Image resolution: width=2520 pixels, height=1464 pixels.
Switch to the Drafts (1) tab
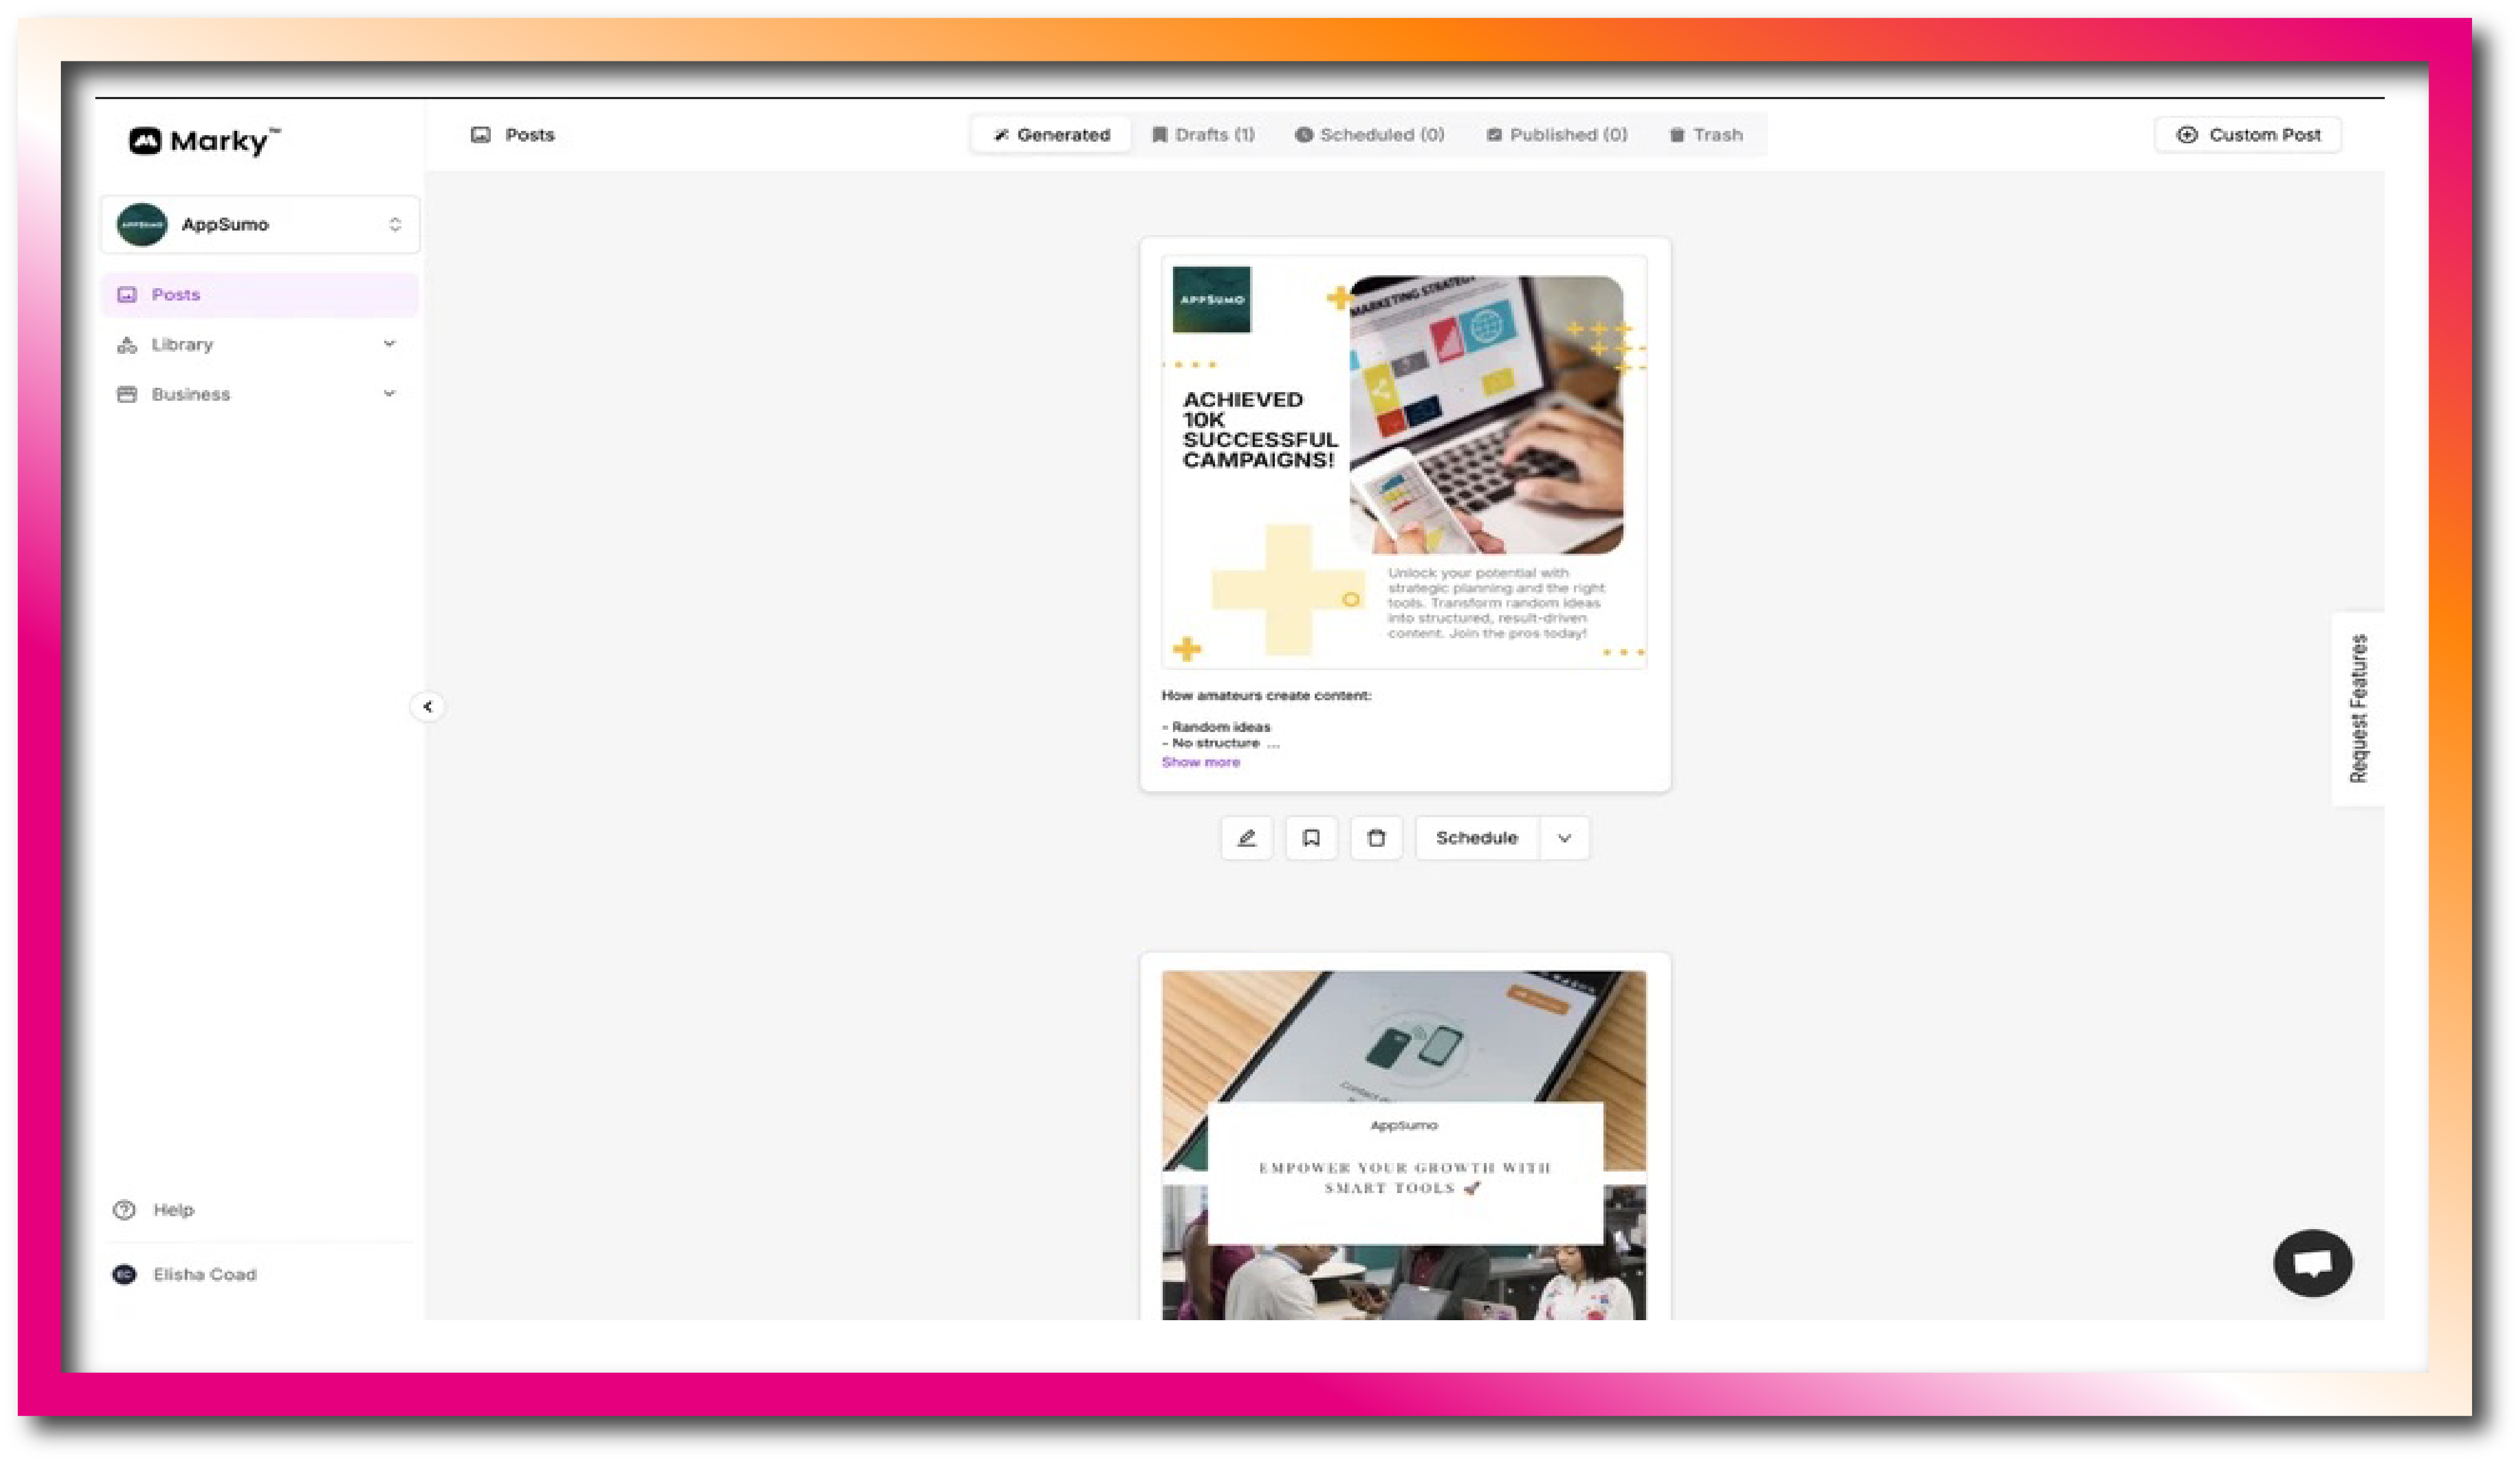[1203, 134]
